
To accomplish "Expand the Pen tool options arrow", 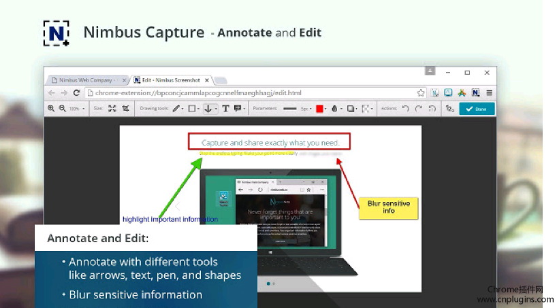I will click(x=182, y=109).
